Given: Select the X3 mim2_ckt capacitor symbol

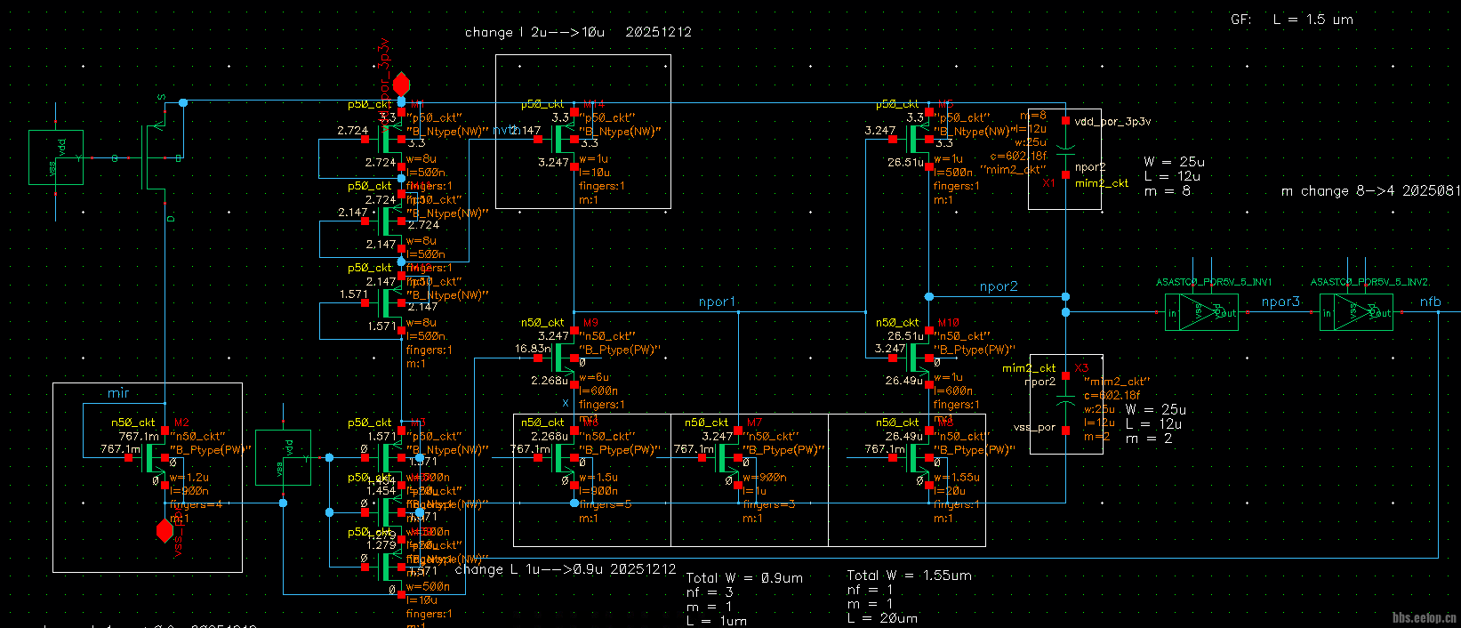Looking at the screenshot, I should point(1065,403).
